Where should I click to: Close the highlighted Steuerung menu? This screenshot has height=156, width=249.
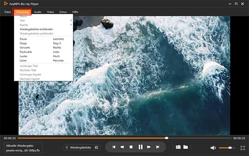22,12
